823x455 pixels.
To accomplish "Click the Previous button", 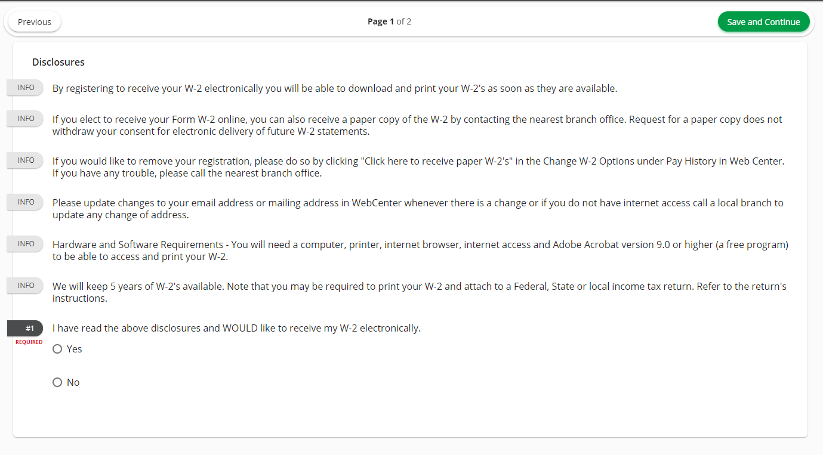I will coord(35,22).
